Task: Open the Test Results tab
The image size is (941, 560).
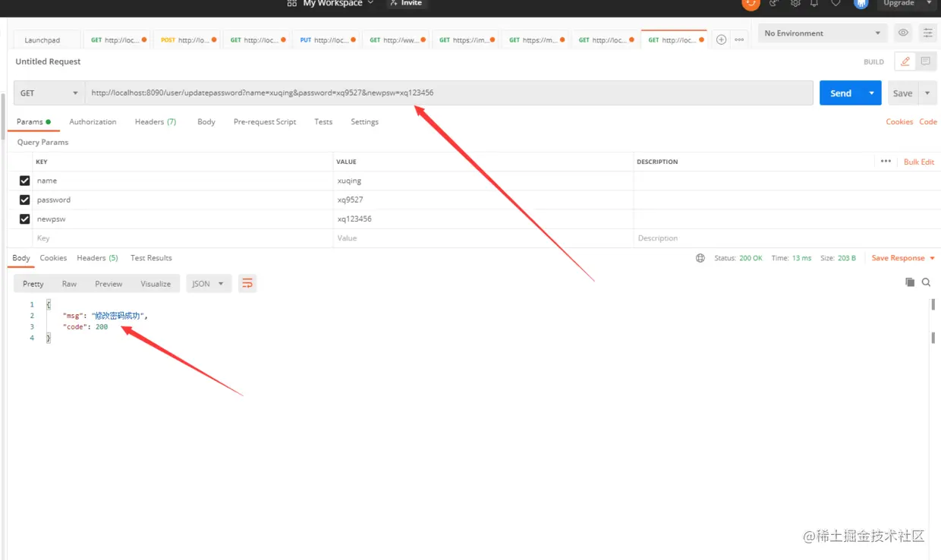Action: 151,258
